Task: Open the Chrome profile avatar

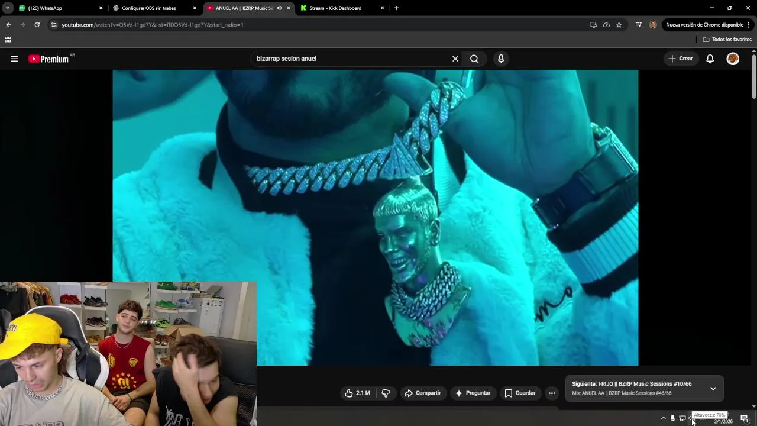Action: pos(653,25)
